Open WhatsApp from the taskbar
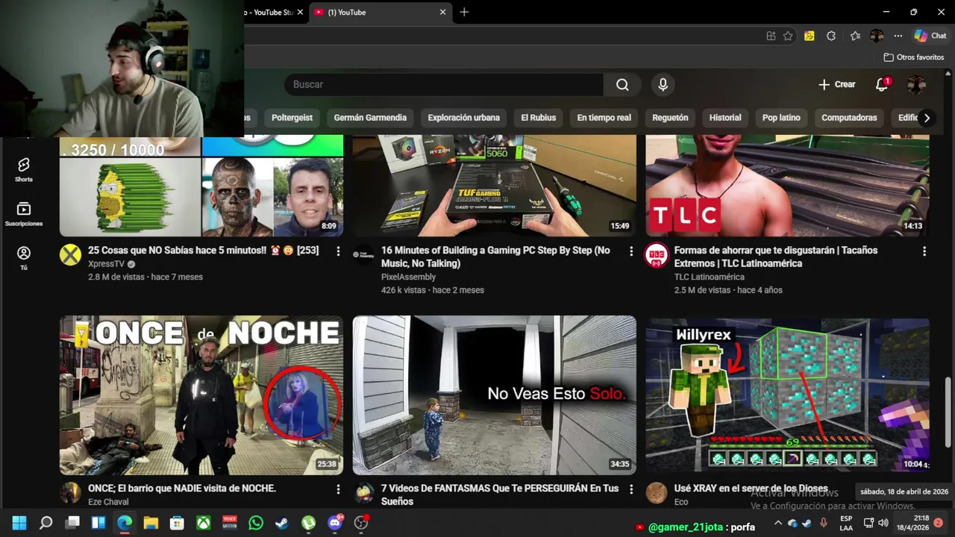Viewport: 955px width, 537px height. (x=256, y=523)
